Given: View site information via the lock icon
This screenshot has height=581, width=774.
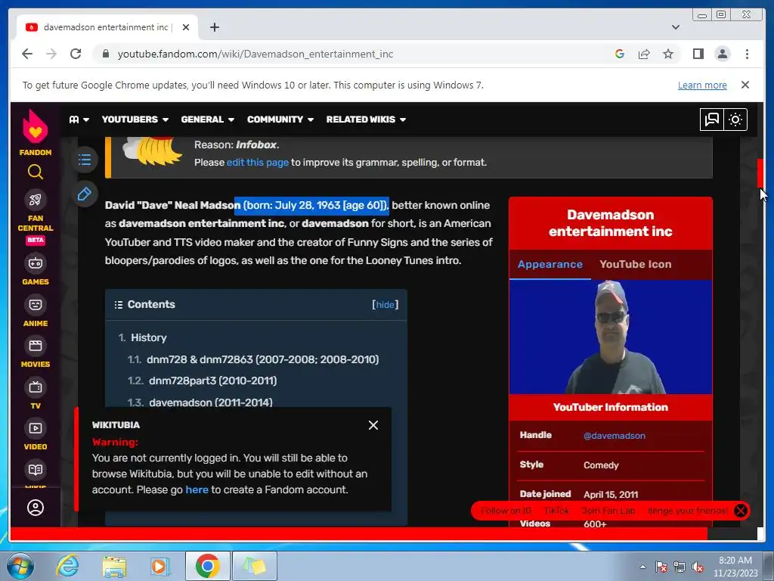Looking at the screenshot, I should tap(105, 54).
